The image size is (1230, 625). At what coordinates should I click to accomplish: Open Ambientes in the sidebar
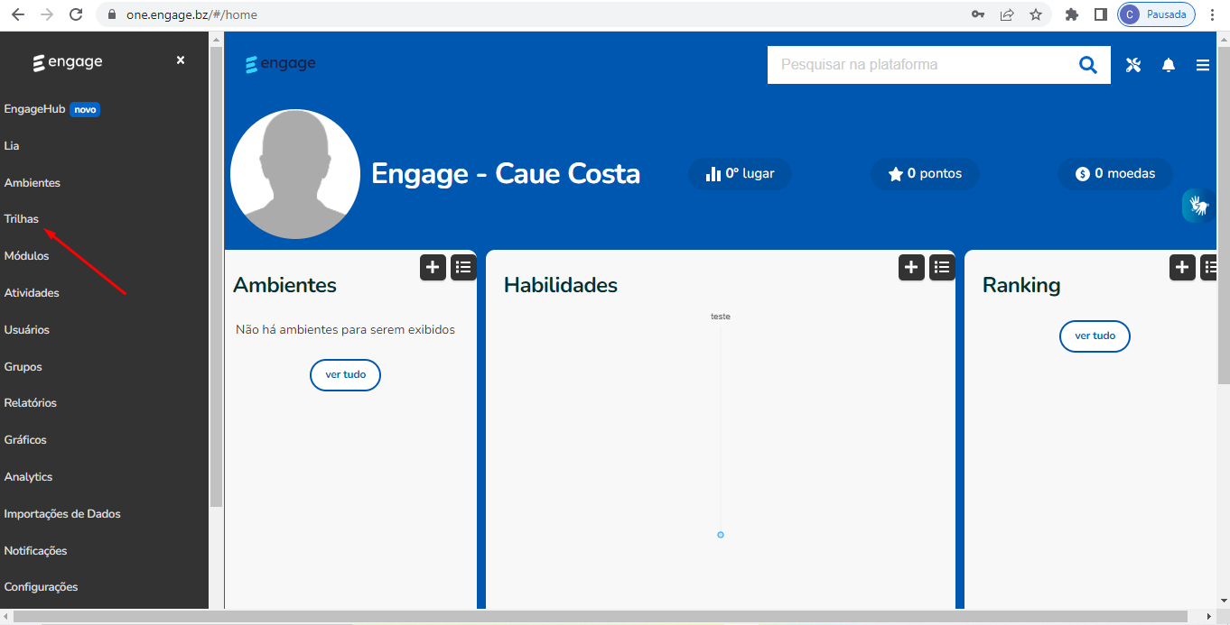click(x=33, y=182)
